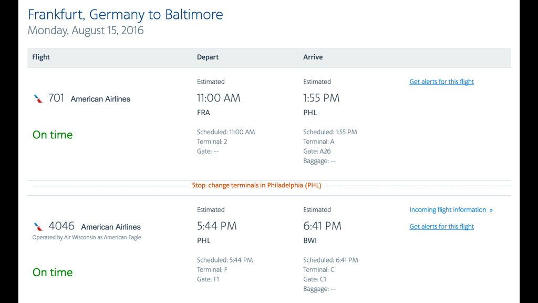Click flight number 701
The image size is (538, 303).
pos(56,98)
